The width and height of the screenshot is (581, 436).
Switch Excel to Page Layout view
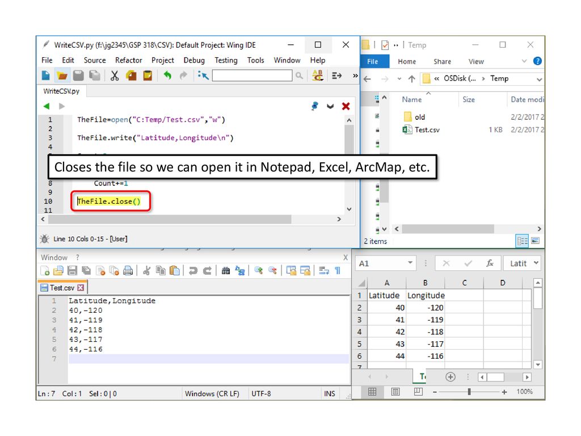coord(395,392)
